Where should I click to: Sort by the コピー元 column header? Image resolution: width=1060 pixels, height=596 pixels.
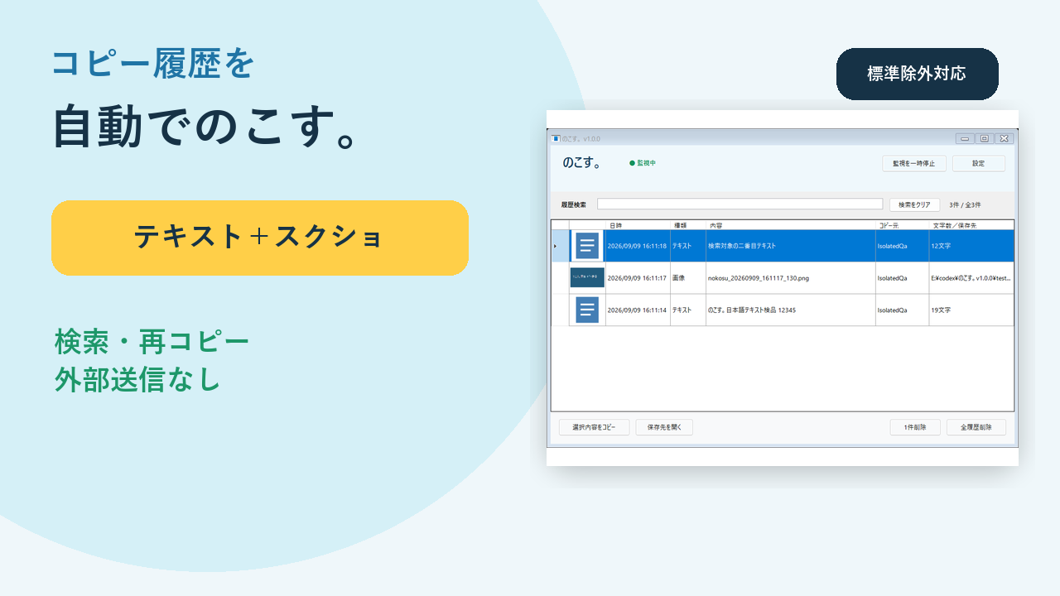point(903,225)
